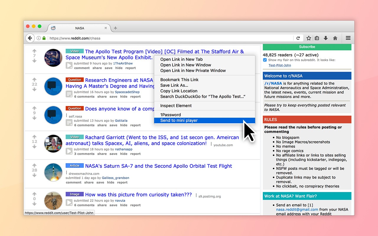Image resolution: width=378 pixels, height=236 pixels.
Task: Open the Rachard Garriott post thumbnail
Action: click(53, 144)
